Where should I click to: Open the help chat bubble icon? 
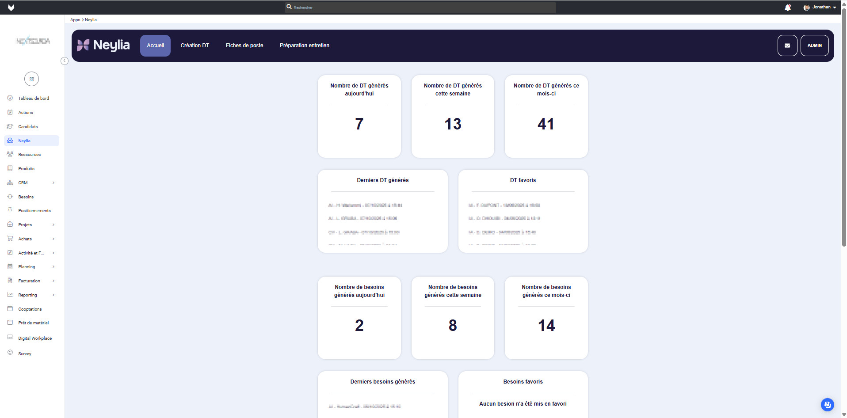pos(827,404)
